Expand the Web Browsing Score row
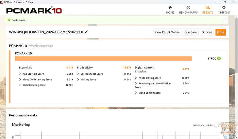The height and width of the screenshot is (139, 238). click(x=20, y=85)
